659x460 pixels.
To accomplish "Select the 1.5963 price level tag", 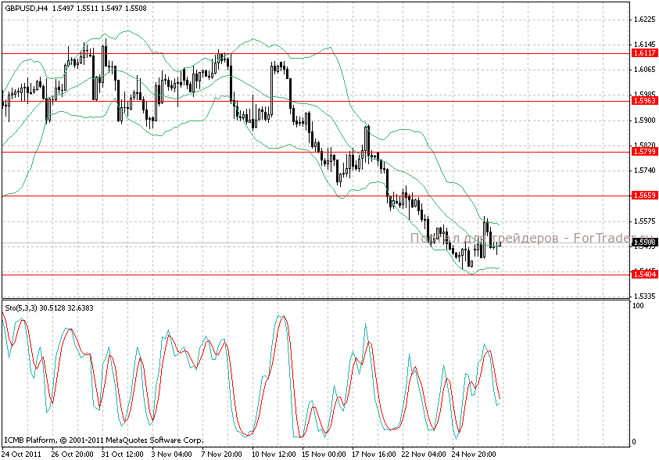I will tap(644, 101).
